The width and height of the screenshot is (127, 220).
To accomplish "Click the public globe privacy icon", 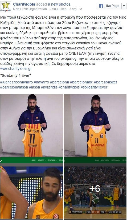I will 81,9.
